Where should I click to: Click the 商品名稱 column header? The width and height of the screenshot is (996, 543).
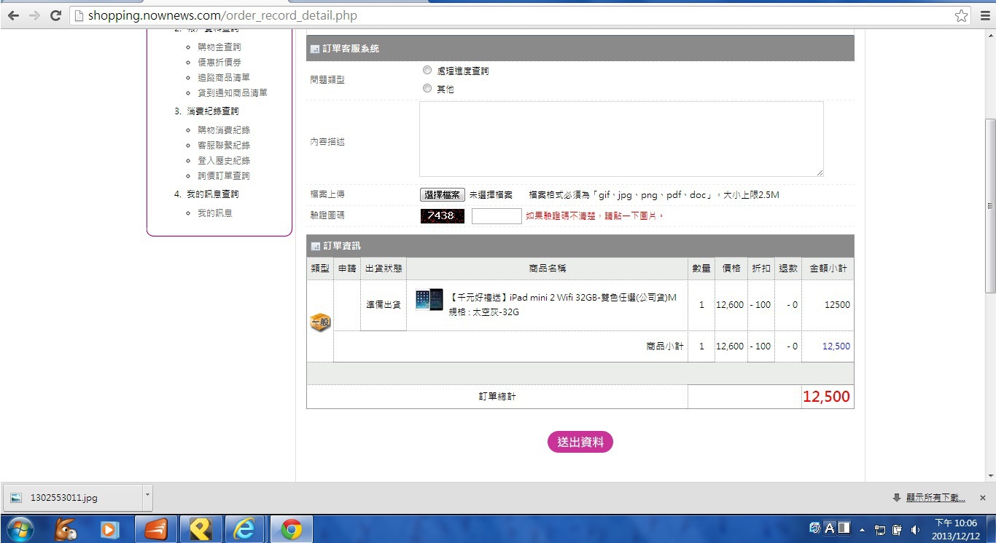tap(547, 268)
